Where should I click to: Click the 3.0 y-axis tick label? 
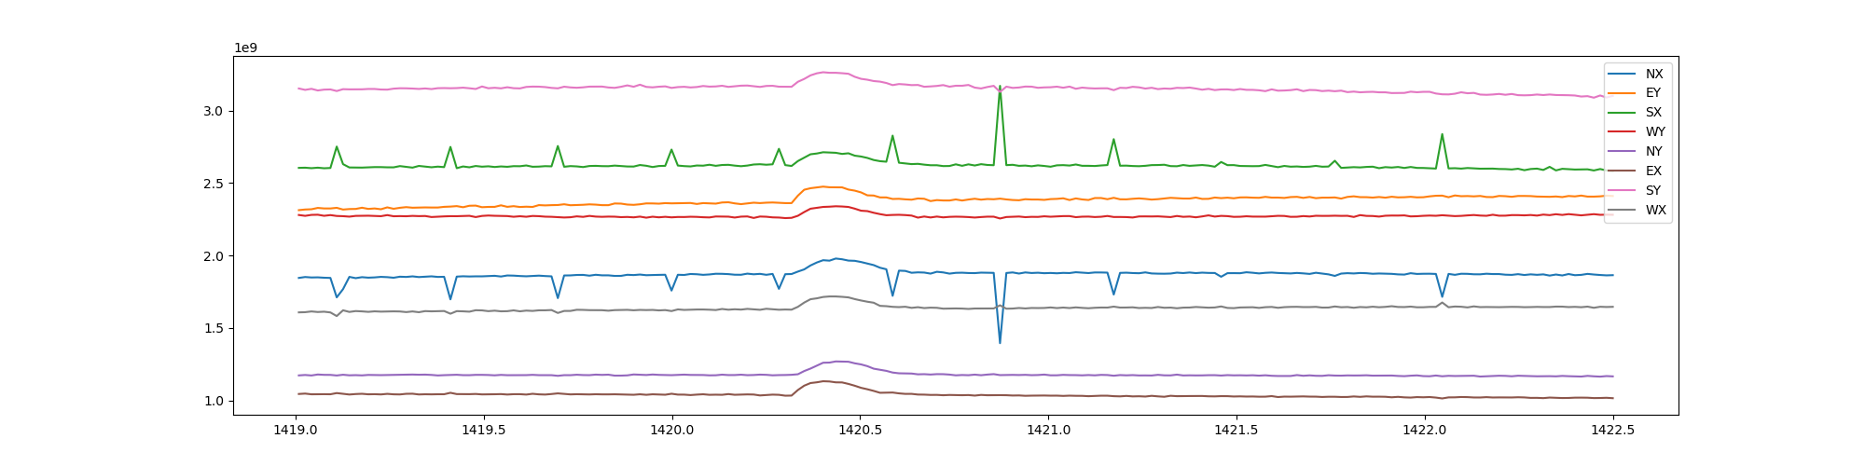coord(214,111)
